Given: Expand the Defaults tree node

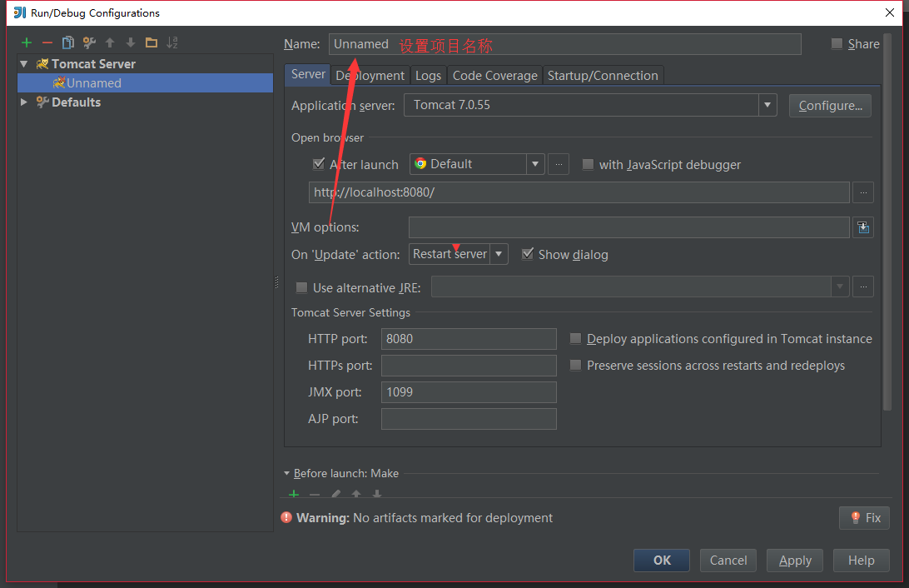Looking at the screenshot, I should (x=24, y=102).
